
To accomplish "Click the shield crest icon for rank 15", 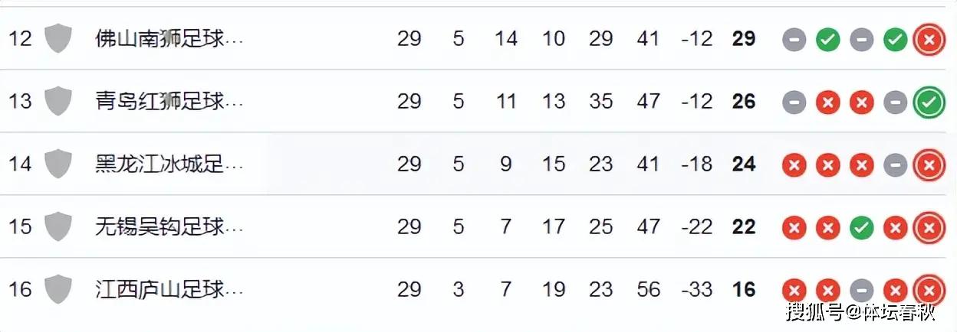I will [58, 226].
